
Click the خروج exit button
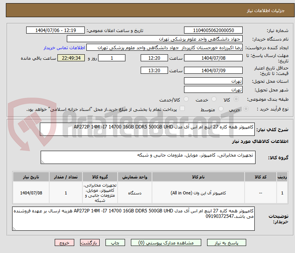64,242
